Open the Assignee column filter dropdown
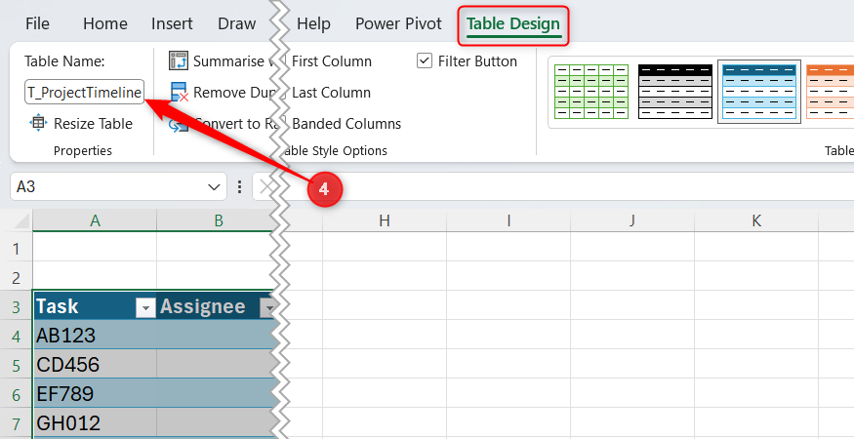 (x=268, y=309)
